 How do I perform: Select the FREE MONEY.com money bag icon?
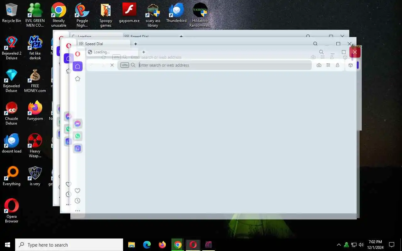point(35,80)
